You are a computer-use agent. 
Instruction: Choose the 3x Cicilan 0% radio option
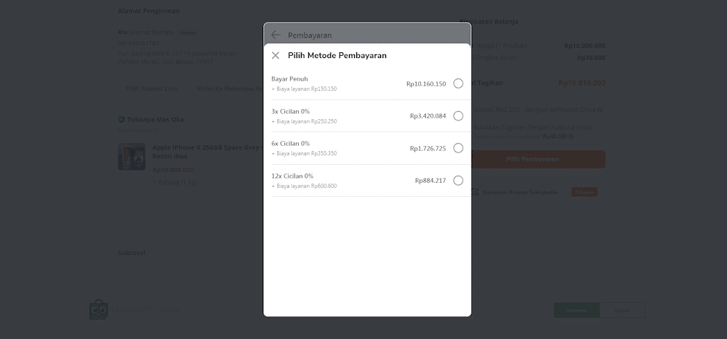[458, 116]
